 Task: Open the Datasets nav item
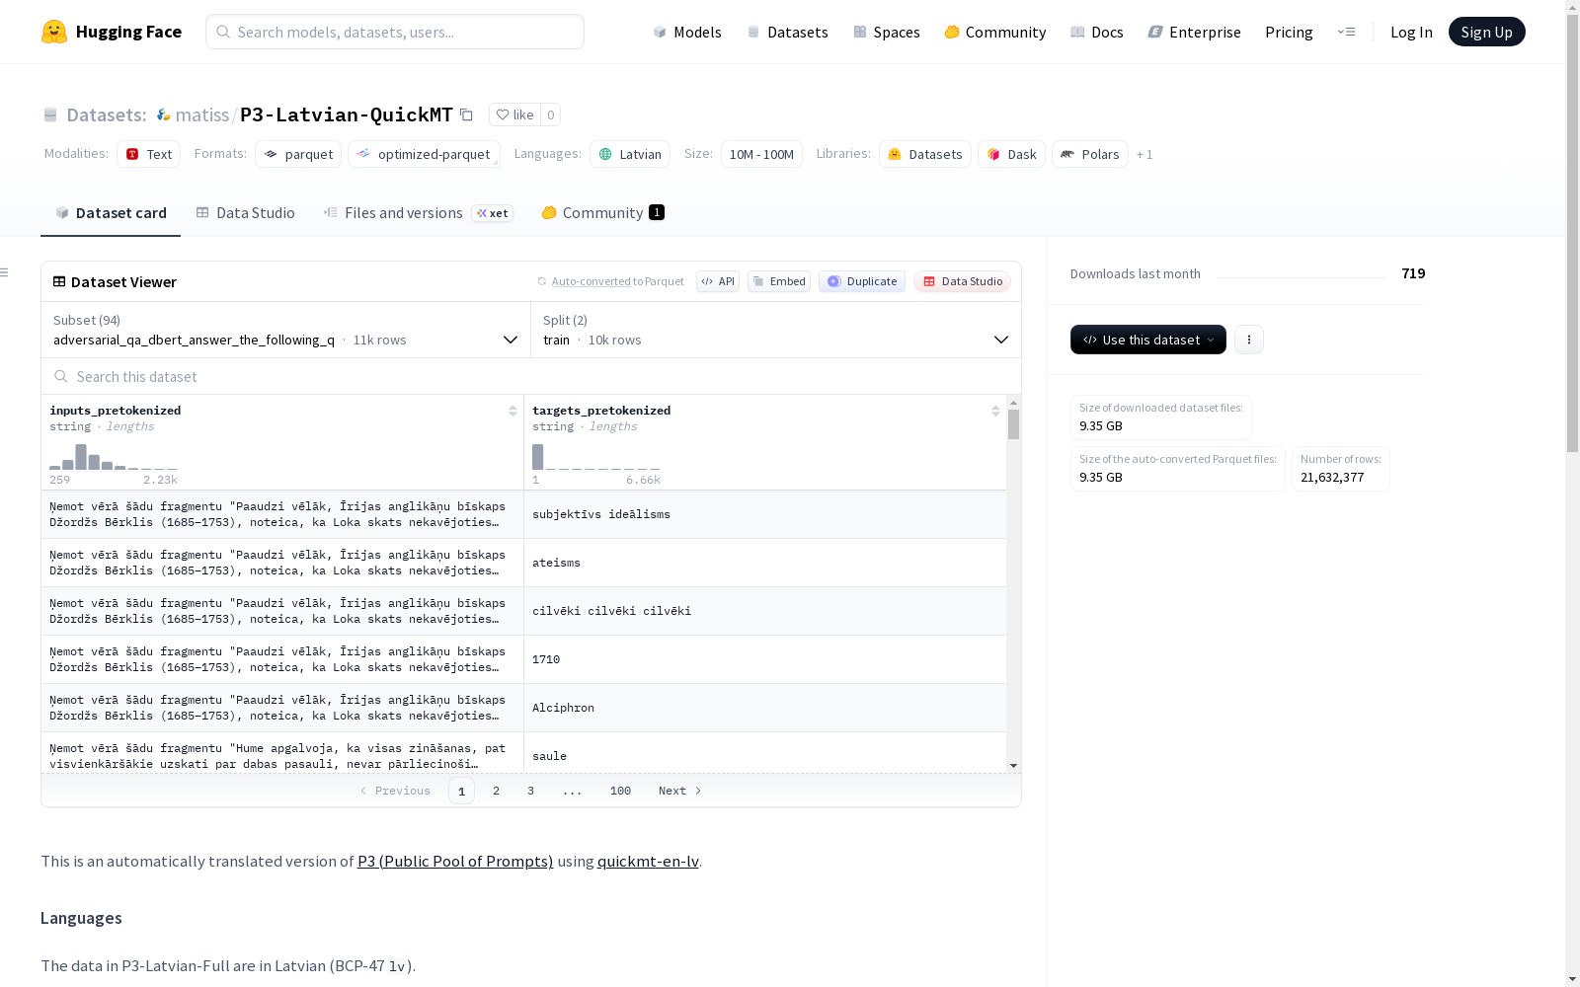click(787, 32)
